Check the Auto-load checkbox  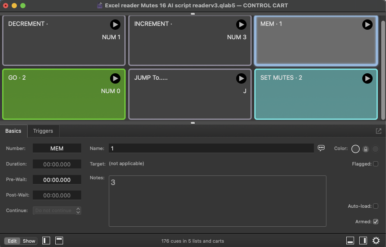376,206
